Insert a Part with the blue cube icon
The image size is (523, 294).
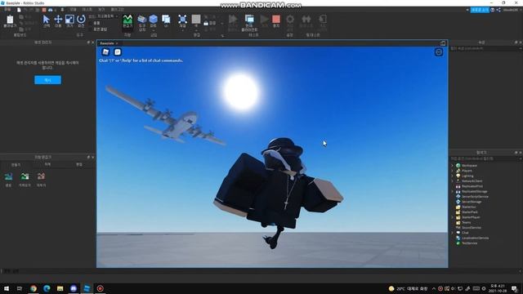[153, 20]
